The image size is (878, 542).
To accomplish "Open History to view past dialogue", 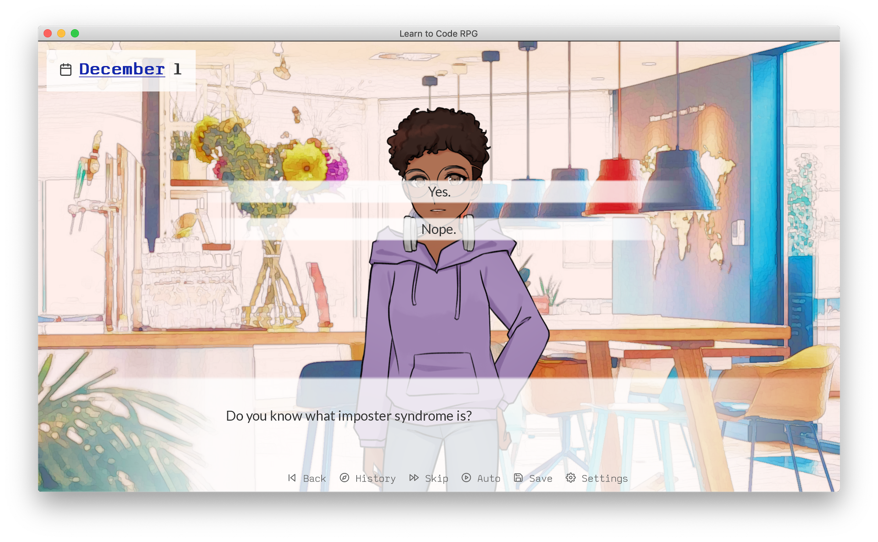I will pyautogui.click(x=375, y=479).
